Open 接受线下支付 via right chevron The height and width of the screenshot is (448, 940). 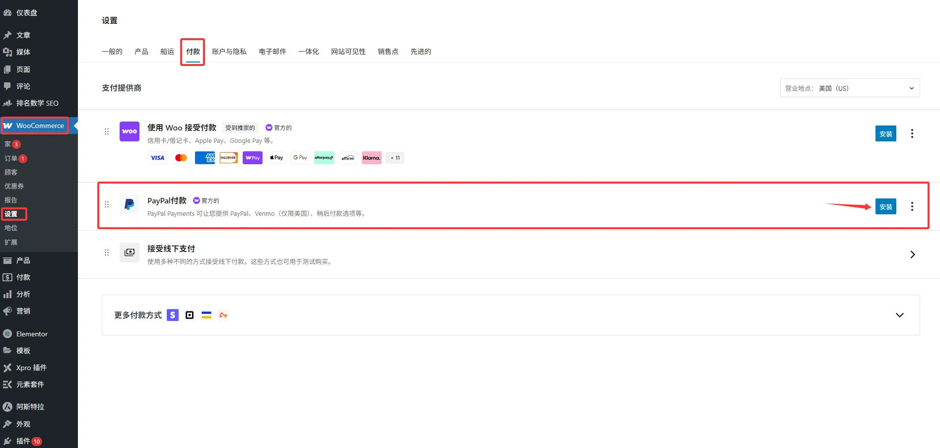coord(912,255)
